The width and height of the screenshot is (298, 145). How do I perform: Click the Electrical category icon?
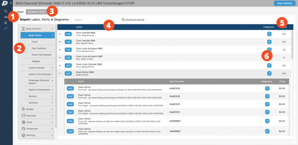coord(23,115)
